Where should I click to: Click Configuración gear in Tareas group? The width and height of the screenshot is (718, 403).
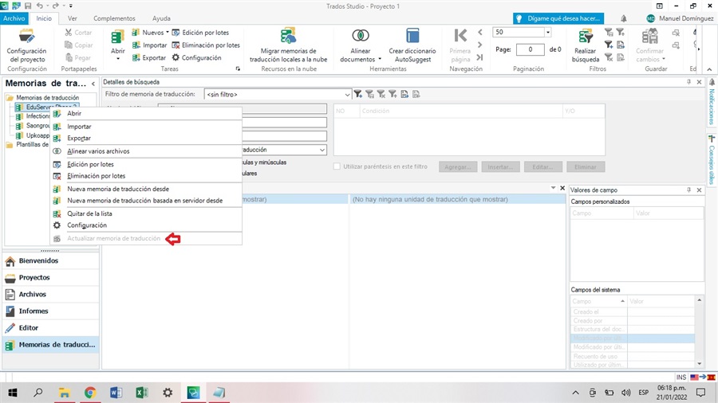(196, 57)
